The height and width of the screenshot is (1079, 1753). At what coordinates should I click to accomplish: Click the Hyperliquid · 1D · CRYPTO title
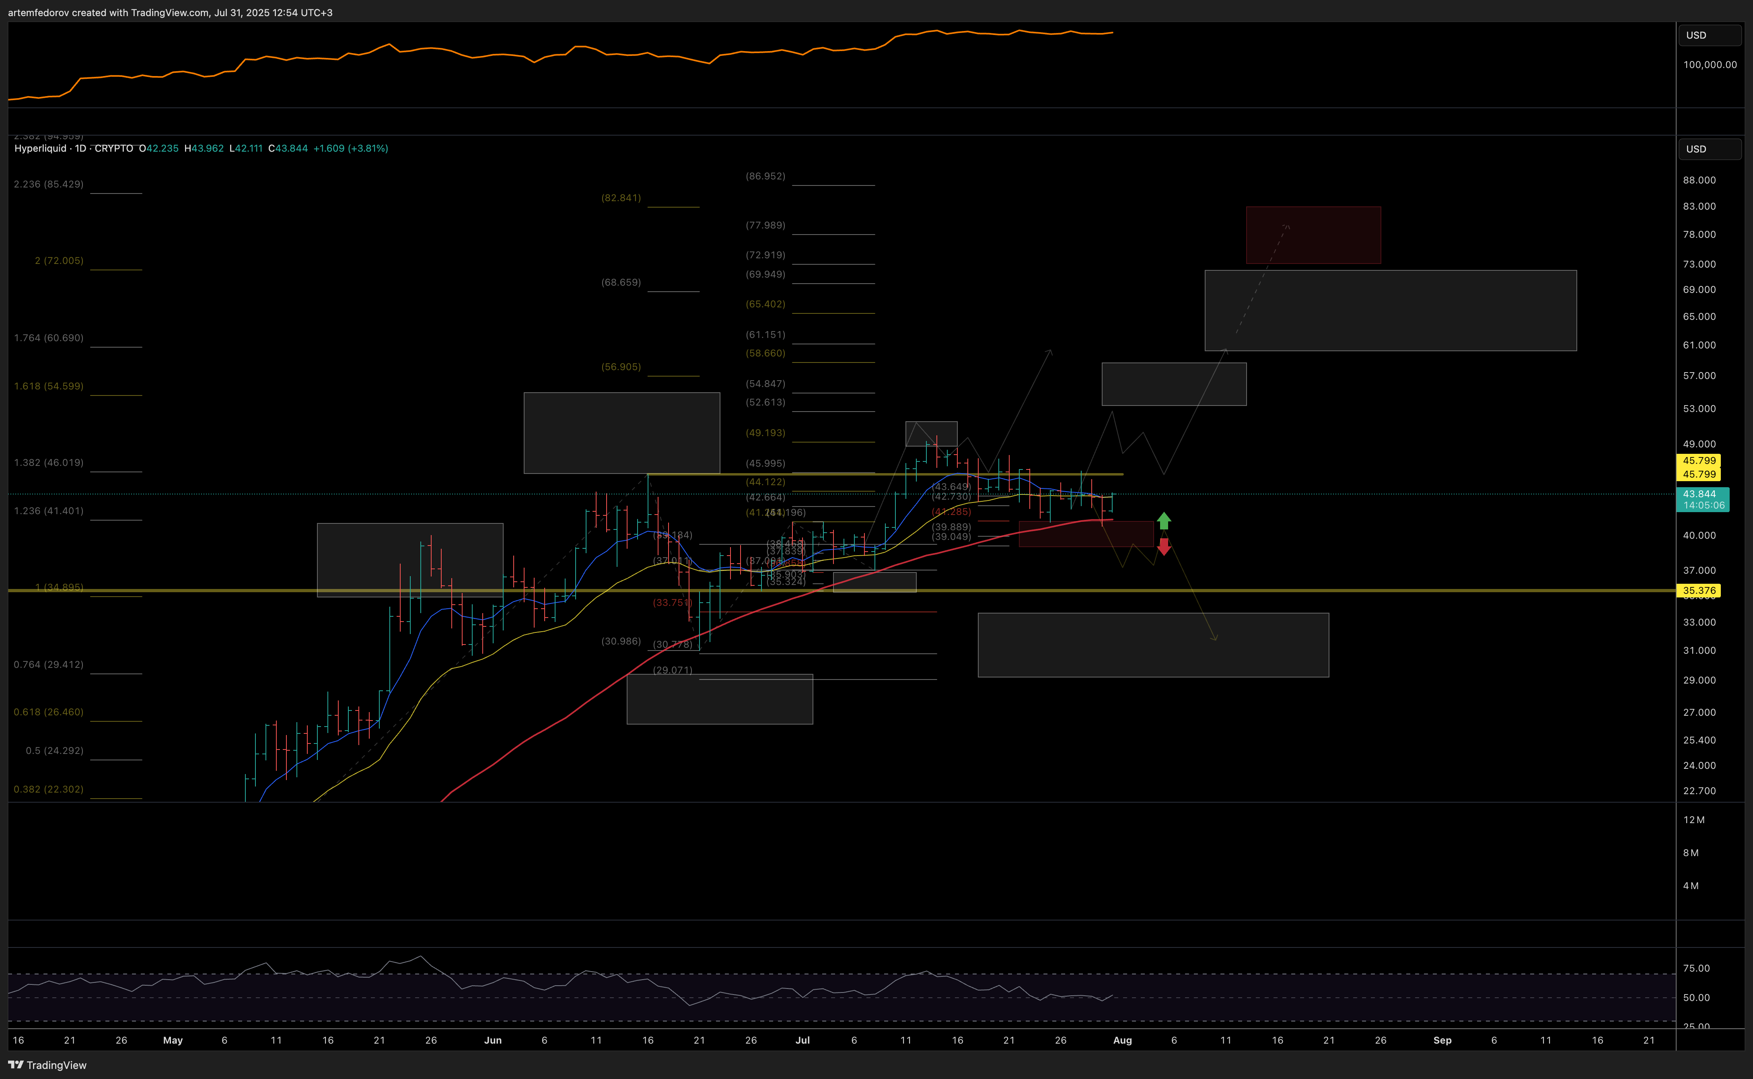click(74, 148)
